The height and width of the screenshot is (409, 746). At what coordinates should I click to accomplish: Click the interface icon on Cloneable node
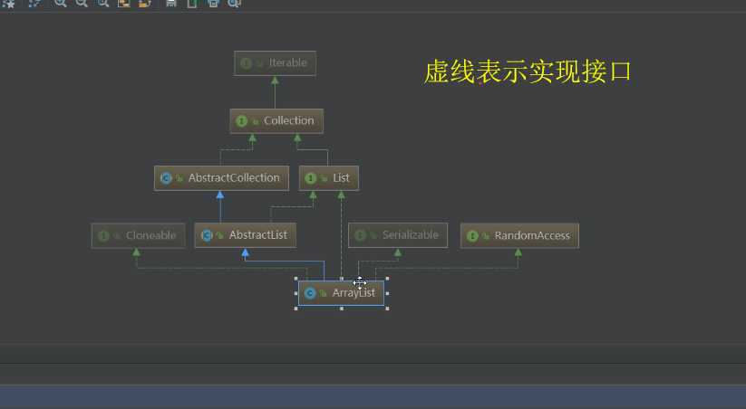[103, 235]
